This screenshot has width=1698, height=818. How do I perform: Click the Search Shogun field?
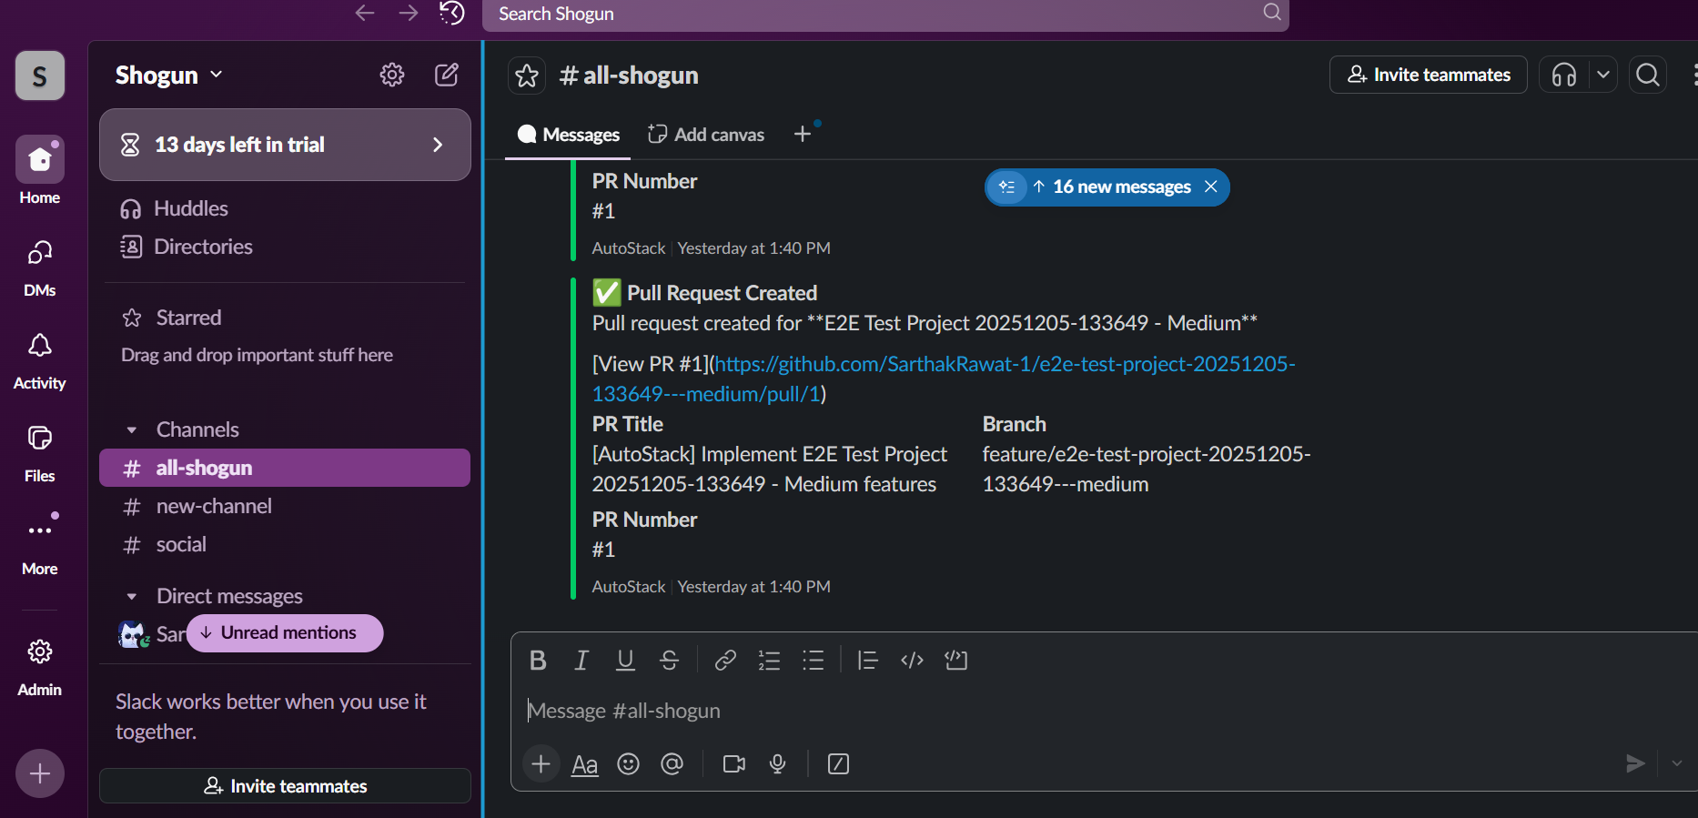point(885,14)
